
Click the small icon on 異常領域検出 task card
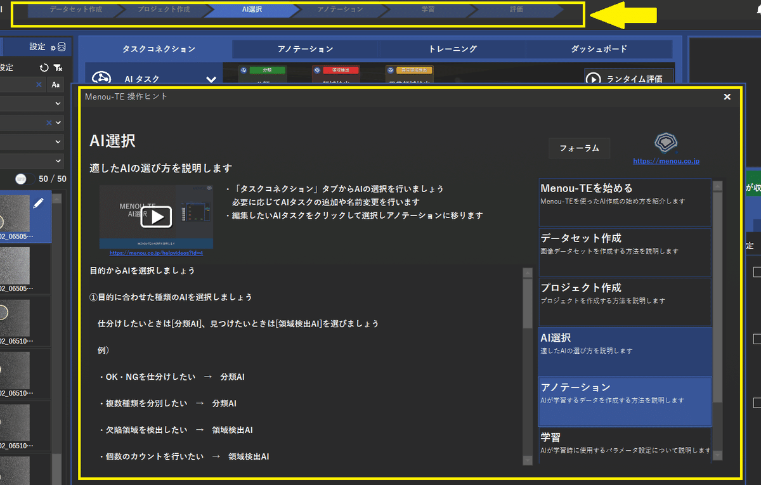coord(390,70)
